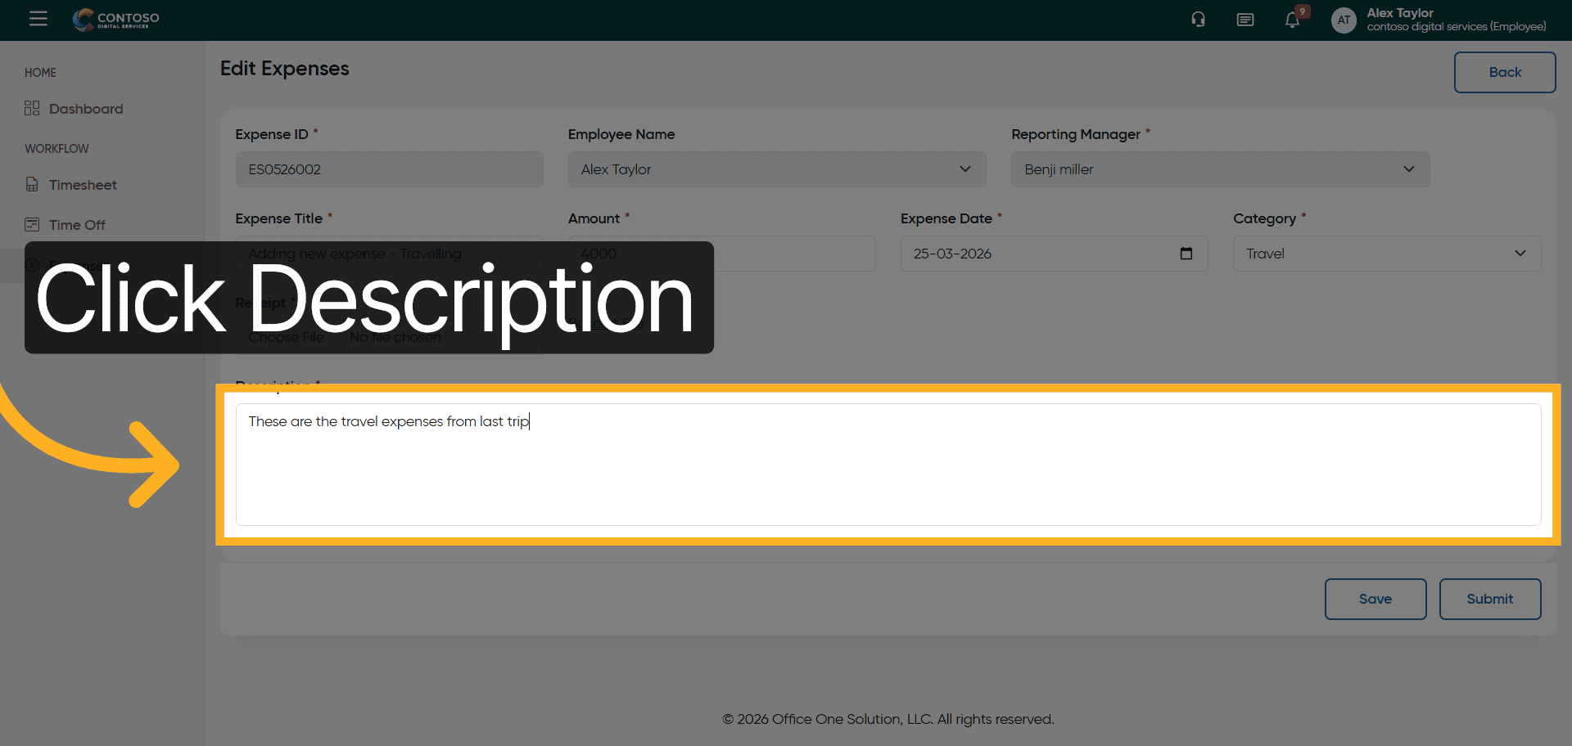Click the Back button
Image resolution: width=1572 pixels, height=746 pixels.
coord(1504,72)
